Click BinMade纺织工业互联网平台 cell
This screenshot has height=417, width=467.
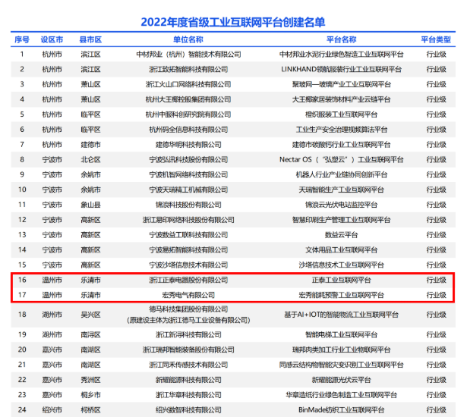[x=341, y=410]
